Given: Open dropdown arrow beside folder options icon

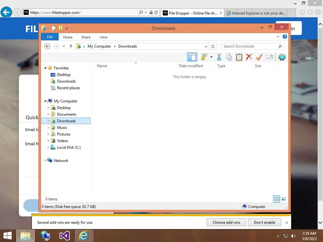Looking at the screenshot, I should point(211,57).
